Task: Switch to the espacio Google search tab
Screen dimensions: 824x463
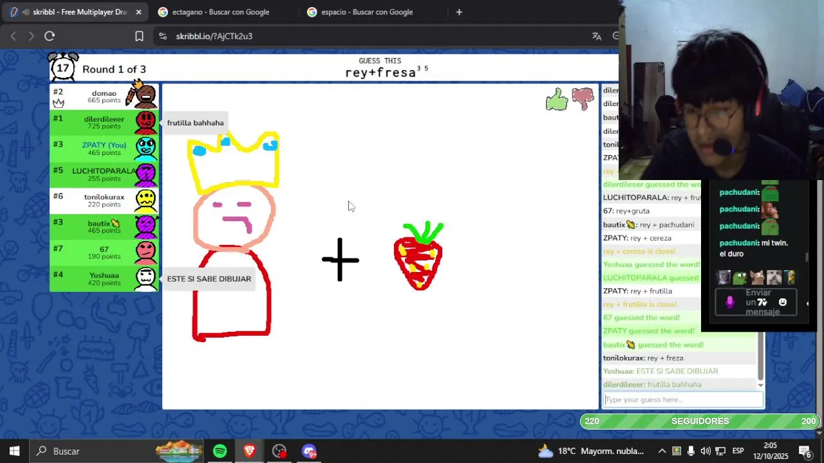Action: pos(367,12)
